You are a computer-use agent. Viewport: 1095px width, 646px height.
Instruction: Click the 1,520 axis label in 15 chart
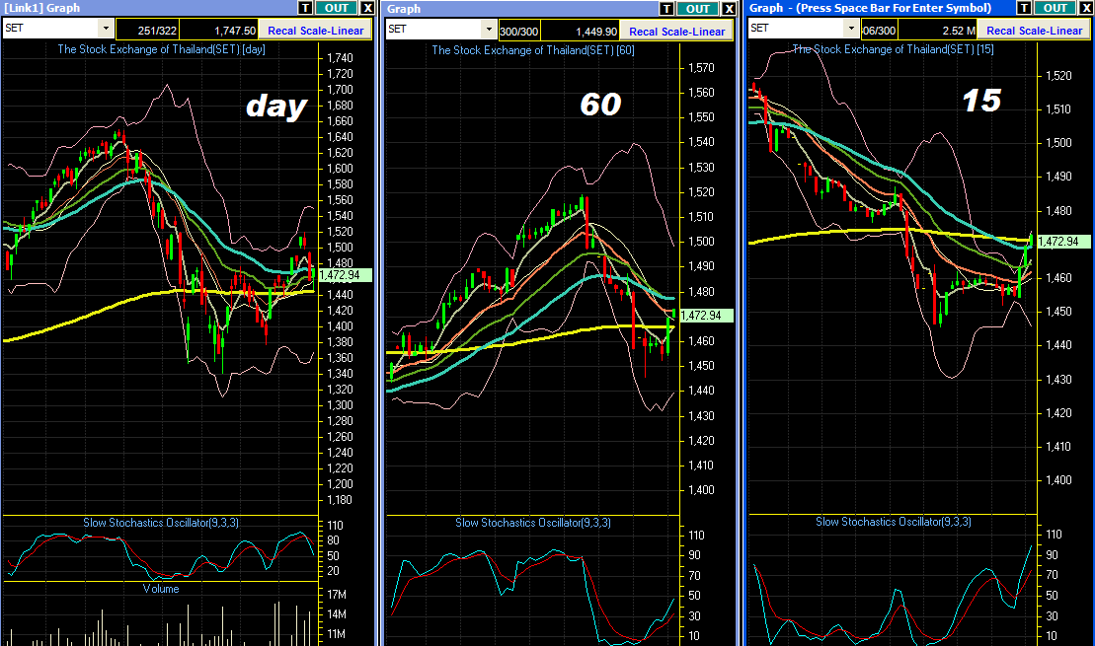1058,75
